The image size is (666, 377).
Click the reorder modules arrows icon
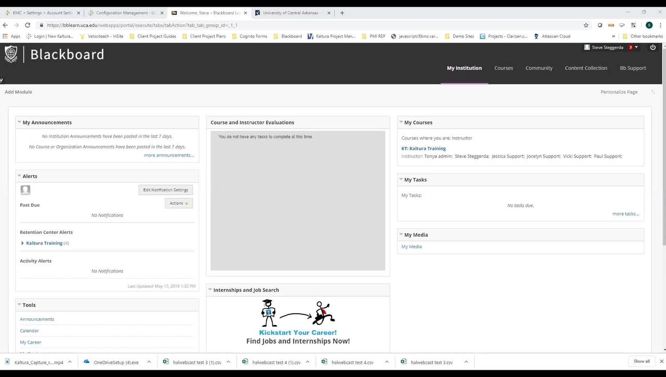point(653,92)
